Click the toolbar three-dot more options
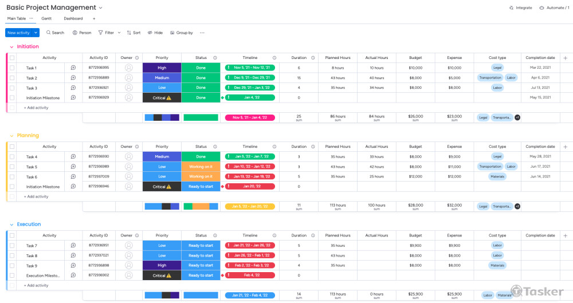This screenshot has height=303, width=573. click(x=202, y=33)
